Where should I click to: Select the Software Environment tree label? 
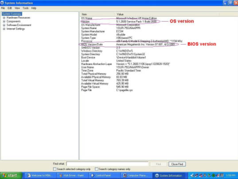19,25
